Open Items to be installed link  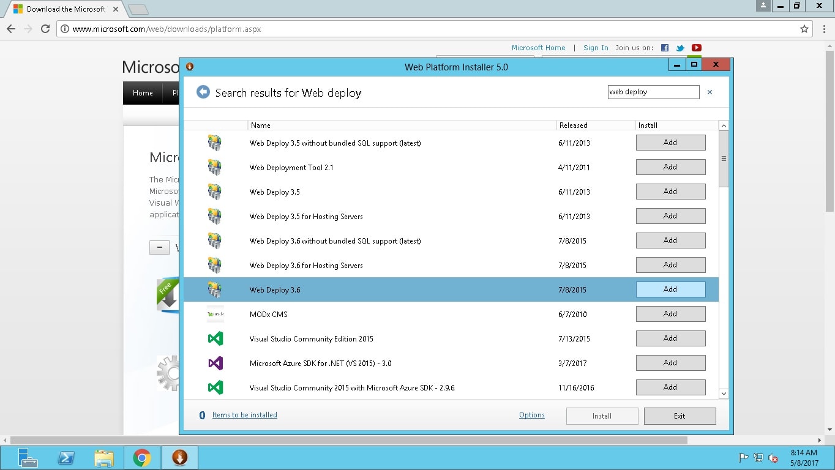245,415
